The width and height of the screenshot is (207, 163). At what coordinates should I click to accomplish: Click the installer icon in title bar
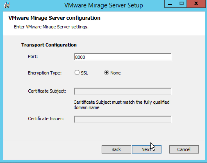(7, 5)
